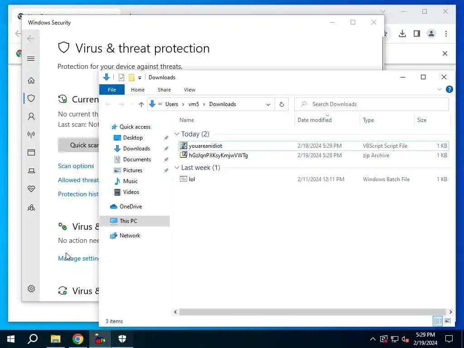This screenshot has height=348, width=464.
Task: Switch to large icons view in Explorer status bar
Action: pos(448,321)
